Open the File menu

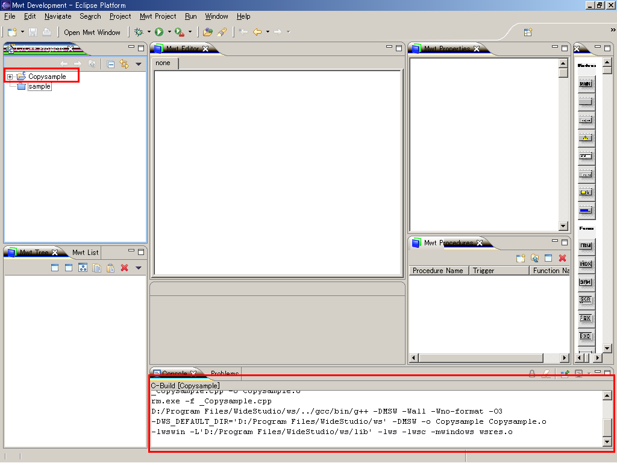pos(10,16)
